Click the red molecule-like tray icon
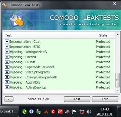 67,112
